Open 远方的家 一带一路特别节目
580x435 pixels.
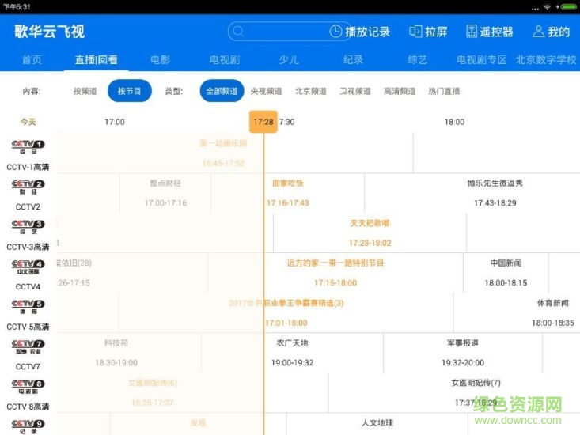point(335,273)
